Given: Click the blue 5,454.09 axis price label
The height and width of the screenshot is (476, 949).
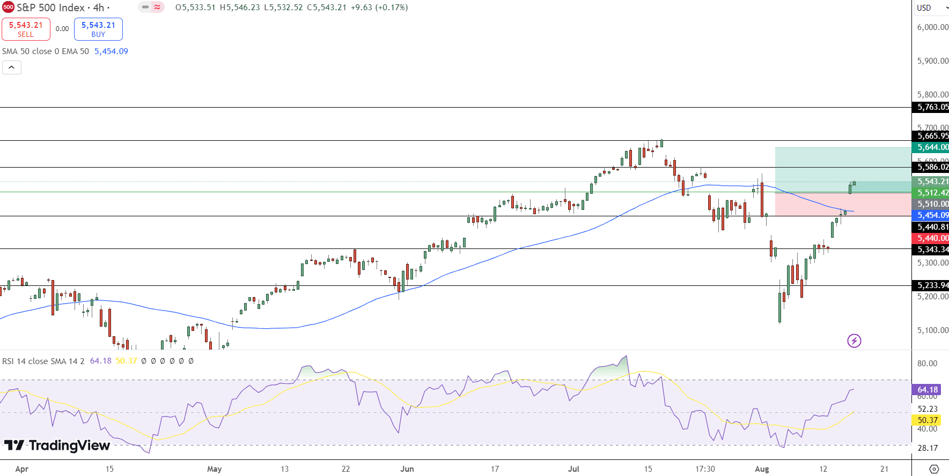Looking at the screenshot, I should point(931,215).
